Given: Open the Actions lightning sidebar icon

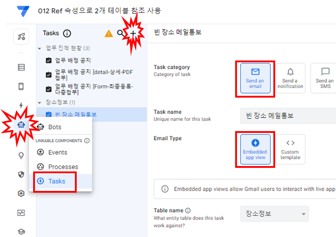Looking at the screenshot, I should (21, 105).
